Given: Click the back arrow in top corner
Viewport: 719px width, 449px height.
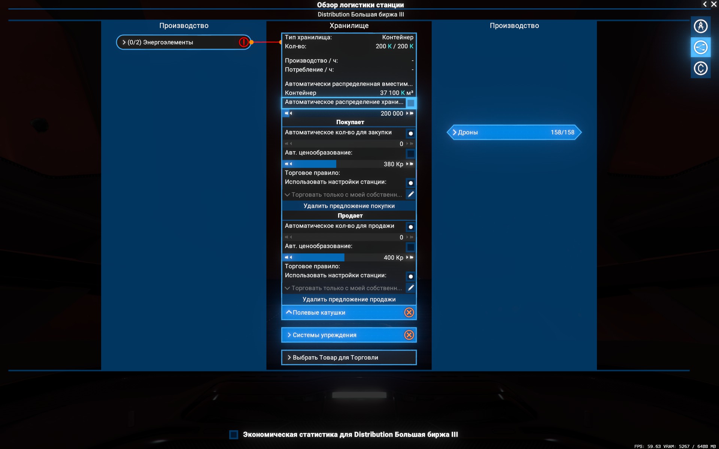Looking at the screenshot, I should pyautogui.click(x=705, y=4).
